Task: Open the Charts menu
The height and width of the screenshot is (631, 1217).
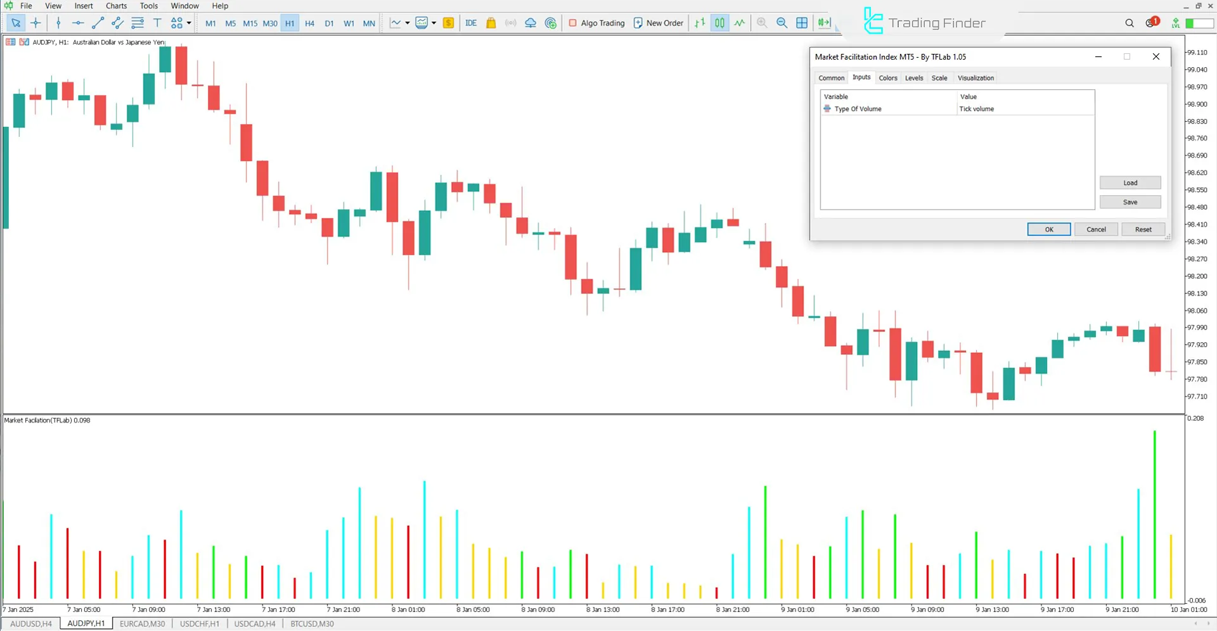Action: pyautogui.click(x=116, y=6)
